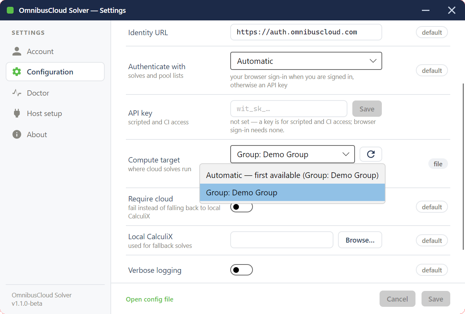Click default badge for Local CalculiX
This screenshot has height=314, width=465.
click(x=432, y=241)
